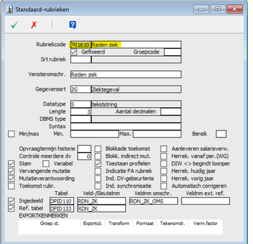Click the Exportcd. column header
Viewport: 253px width, 244px height.
click(x=93, y=223)
